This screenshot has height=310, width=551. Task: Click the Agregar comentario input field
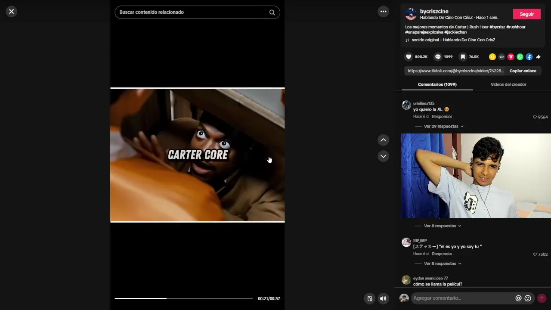coord(463,298)
